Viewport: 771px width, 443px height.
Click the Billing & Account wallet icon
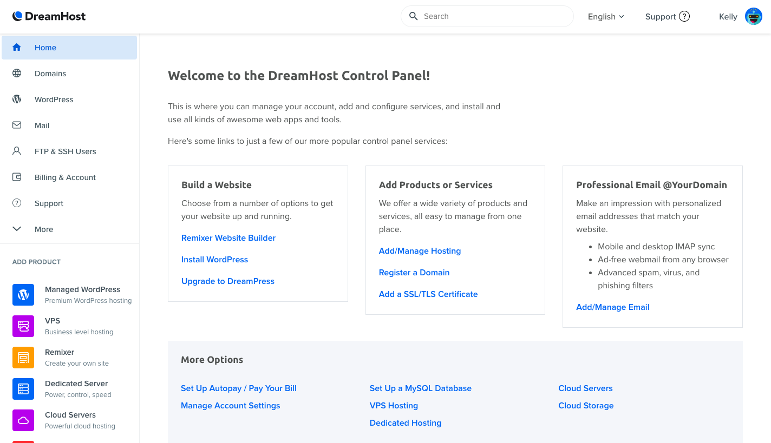pyautogui.click(x=17, y=177)
